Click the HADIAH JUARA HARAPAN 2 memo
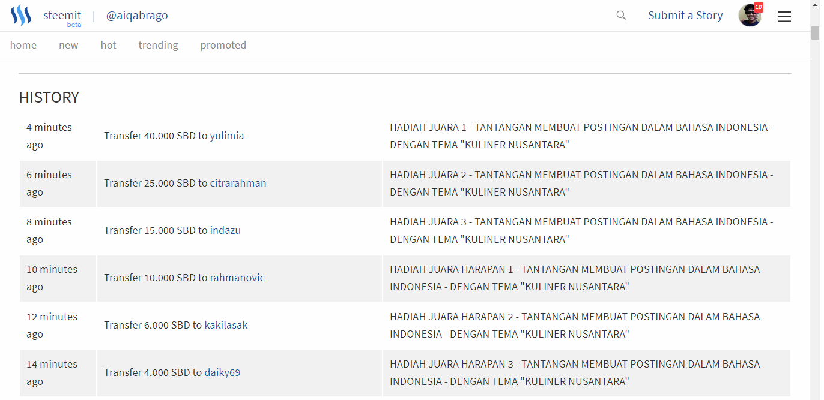The height and width of the screenshot is (400, 824). point(575,325)
